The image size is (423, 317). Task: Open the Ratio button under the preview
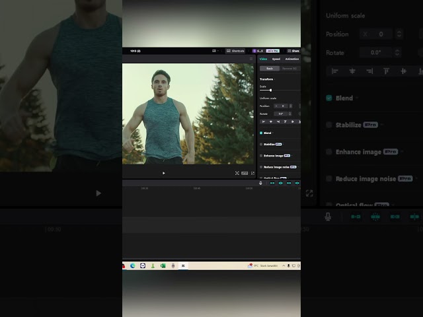(245, 173)
